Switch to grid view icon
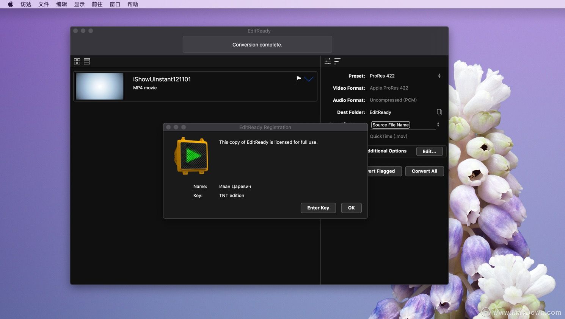Image resolution: width=565 pixels, height=319 pixels. click(x=77, y=61)
